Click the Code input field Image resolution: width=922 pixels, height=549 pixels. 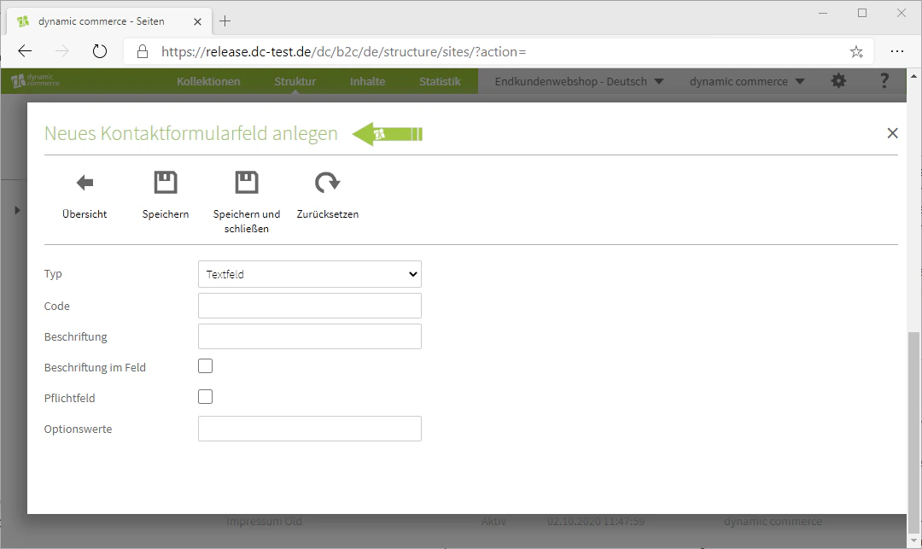(x=310, y=306)
